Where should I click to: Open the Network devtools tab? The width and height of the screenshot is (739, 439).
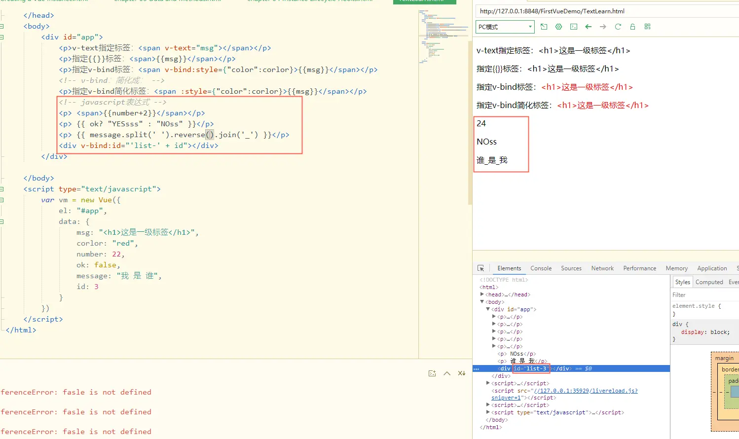pyautogui.click(x=602, y=268)
